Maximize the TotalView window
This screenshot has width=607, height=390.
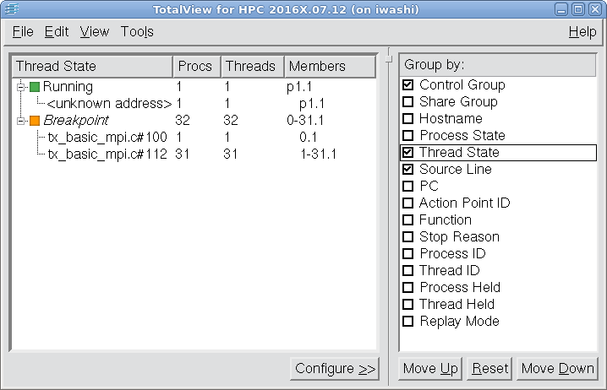pos(578,9)
